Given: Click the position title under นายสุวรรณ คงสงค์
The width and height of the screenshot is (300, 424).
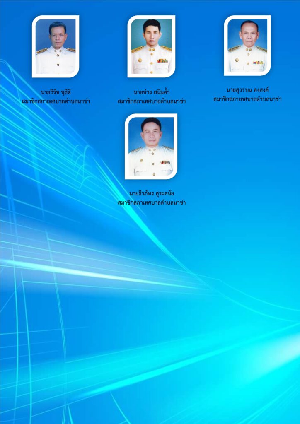Looking at the screenshot, I should 247,99.
